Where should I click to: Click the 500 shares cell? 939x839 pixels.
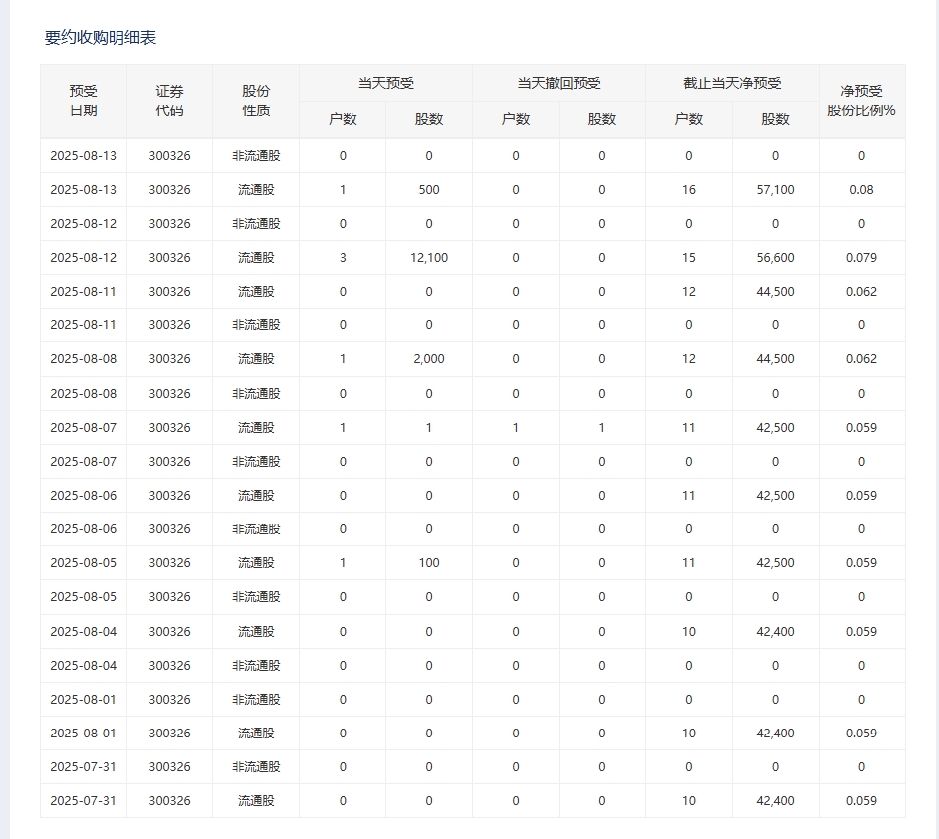coord(429,190)
